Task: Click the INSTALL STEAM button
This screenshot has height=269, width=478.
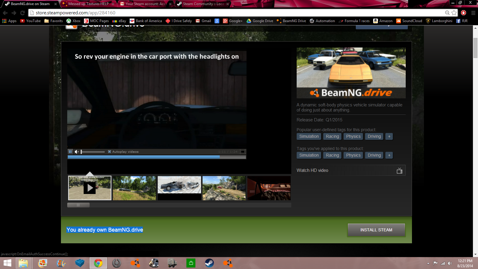Action: (x=376, y=230)
